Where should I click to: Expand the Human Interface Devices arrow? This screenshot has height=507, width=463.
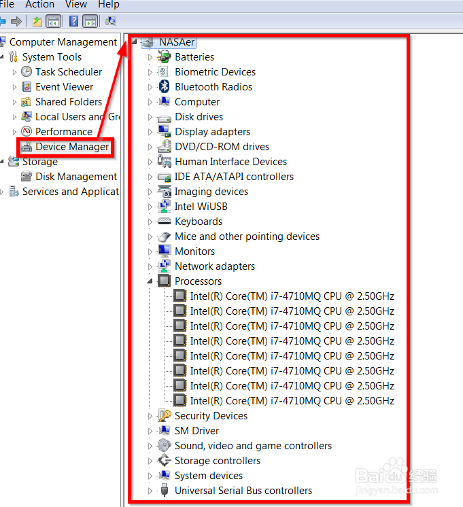pos(150,162)
